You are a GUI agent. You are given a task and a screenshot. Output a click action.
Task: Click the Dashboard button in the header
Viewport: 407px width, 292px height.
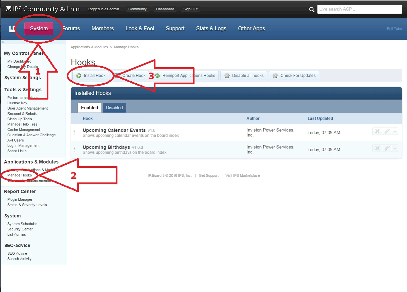click(x=165, y=9)
